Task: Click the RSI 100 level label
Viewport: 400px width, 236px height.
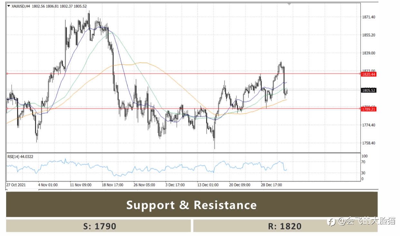Action: pos(365,156)
